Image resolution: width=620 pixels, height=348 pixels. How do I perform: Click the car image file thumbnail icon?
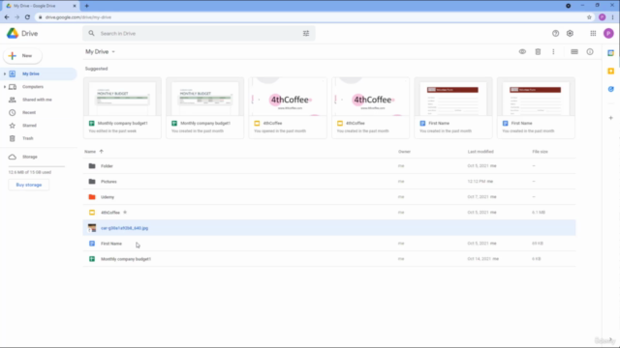click(x=92, y=228)
